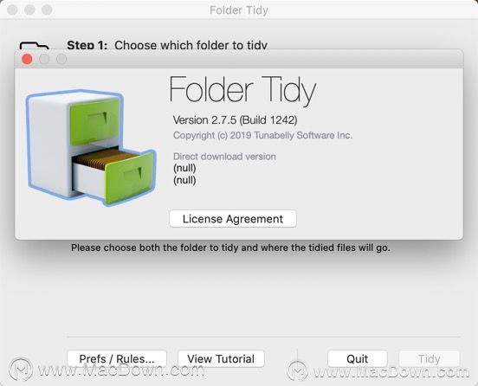This screenshot has width=478, height=386.
Task: Click the main window's grey minimize button
Action: 29,10
